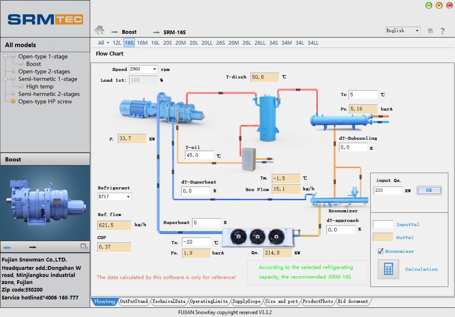This screenshot has height=317, width=455.
Task: Open settings via the gear icon
Action: coord(430,31)
